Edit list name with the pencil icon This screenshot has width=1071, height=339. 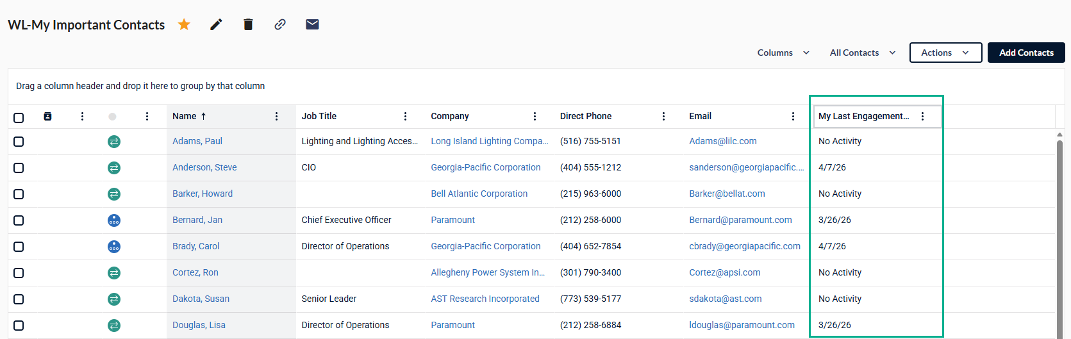[217, 24]
